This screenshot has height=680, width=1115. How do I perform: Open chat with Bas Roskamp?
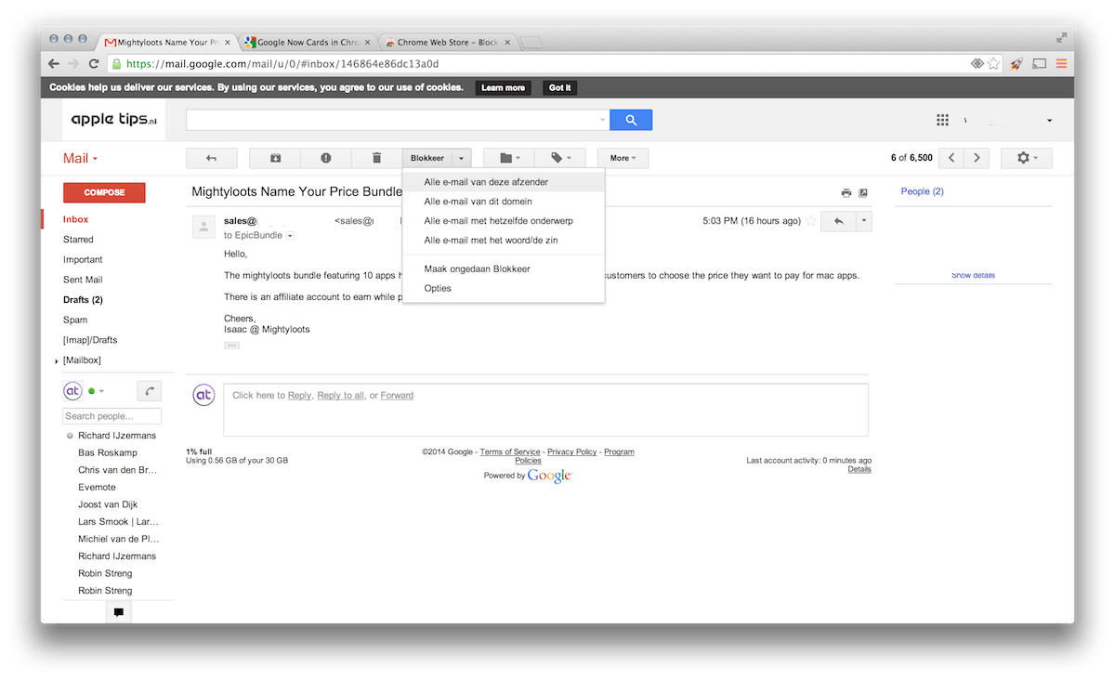coord(108,452)
